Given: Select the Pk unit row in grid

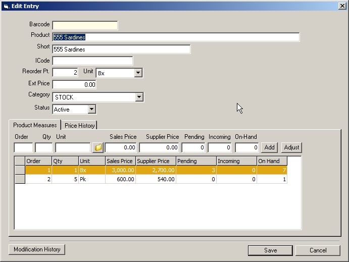Looking at the screenshot, I should (x=91, y=179).
